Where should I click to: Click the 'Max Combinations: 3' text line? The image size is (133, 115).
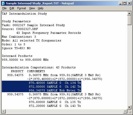click(x=19, y=37)
